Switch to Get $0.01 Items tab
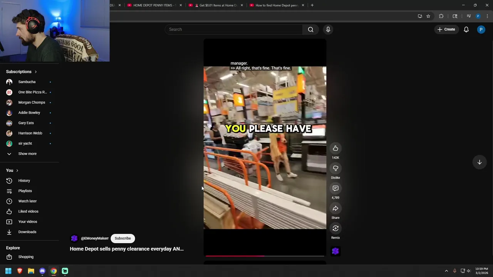 click(x=216, y=5)
